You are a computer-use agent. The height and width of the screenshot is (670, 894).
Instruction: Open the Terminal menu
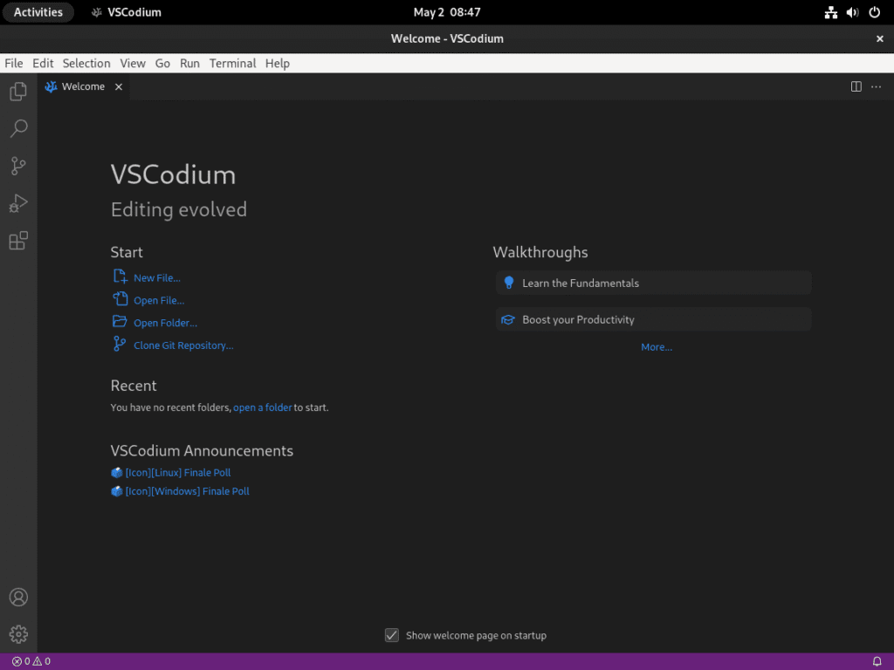point(232,63)
